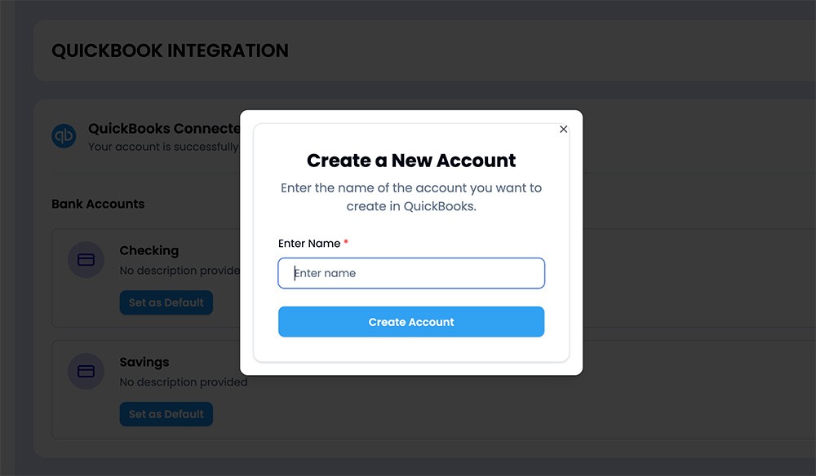Click the Checking No description text
The image size is (816, 476).
coord(180,271)
